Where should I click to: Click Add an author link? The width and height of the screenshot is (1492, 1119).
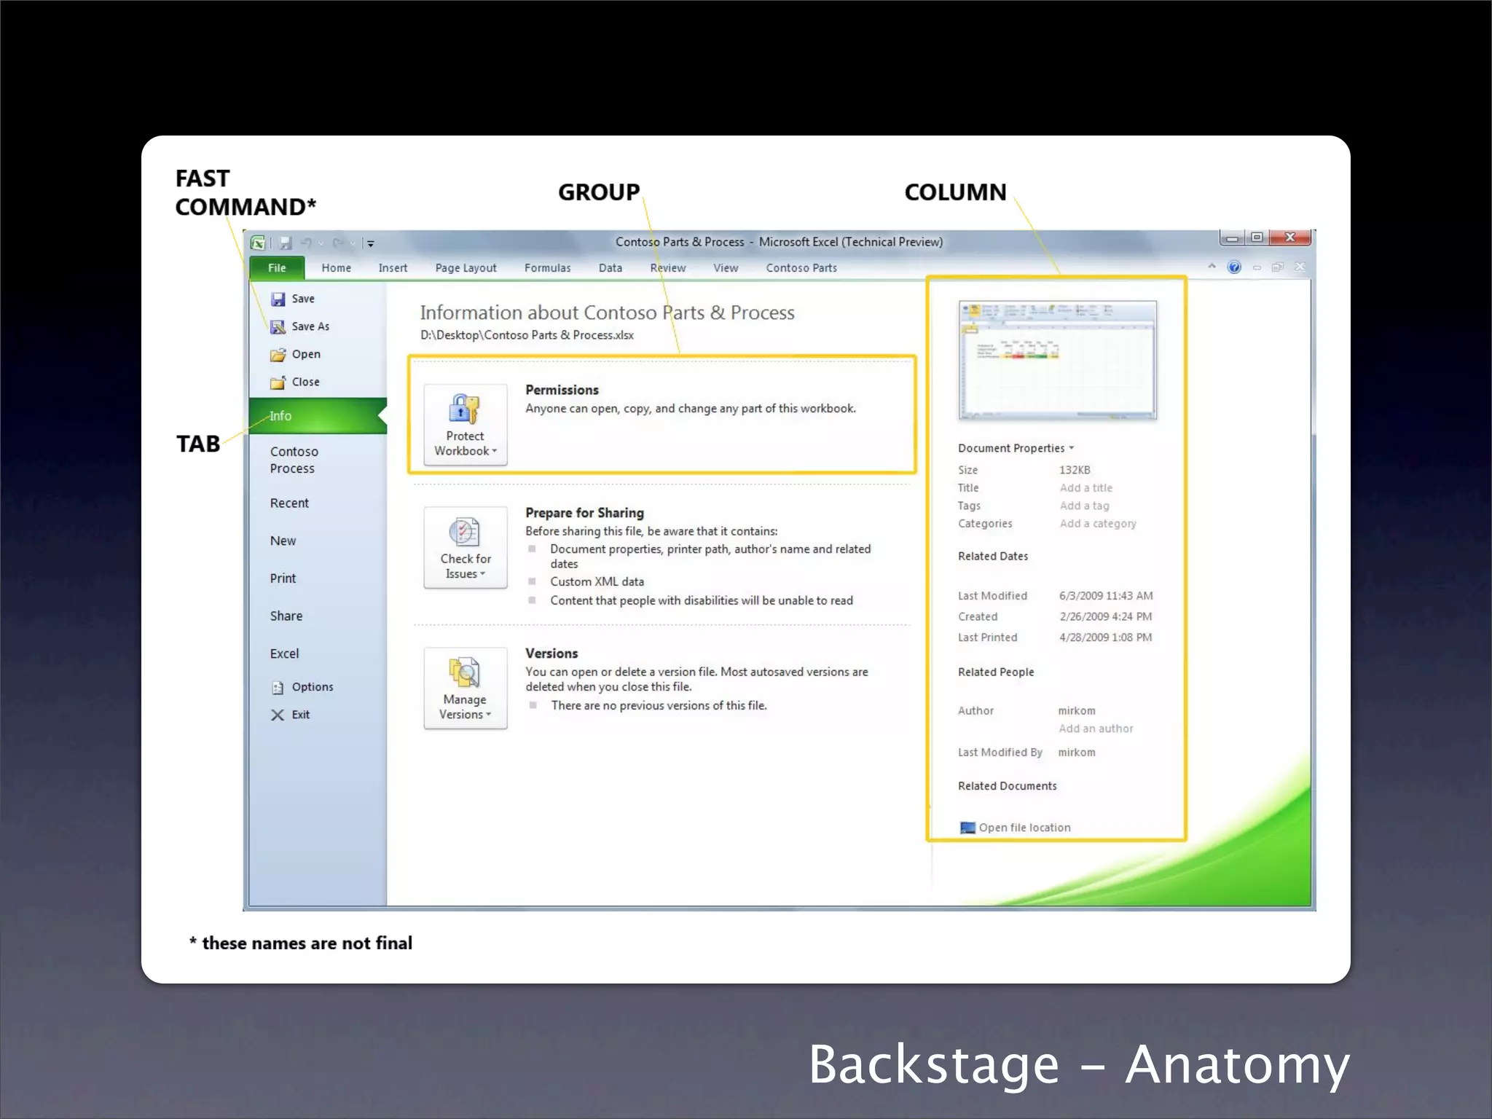point(1095,729)
